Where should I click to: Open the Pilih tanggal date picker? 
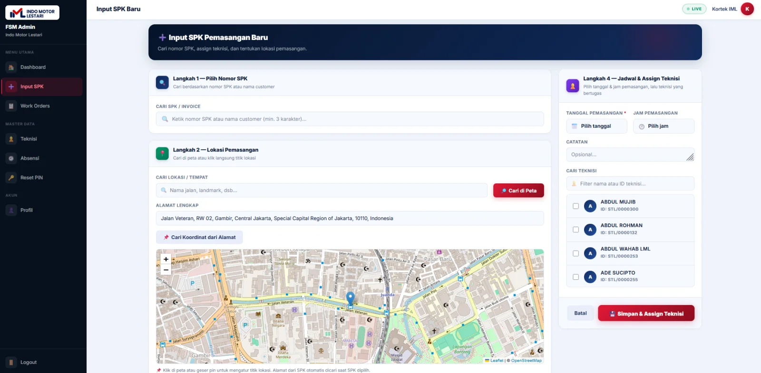596,126
